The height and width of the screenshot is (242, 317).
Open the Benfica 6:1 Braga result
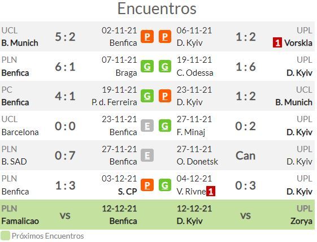coord(65,67)
